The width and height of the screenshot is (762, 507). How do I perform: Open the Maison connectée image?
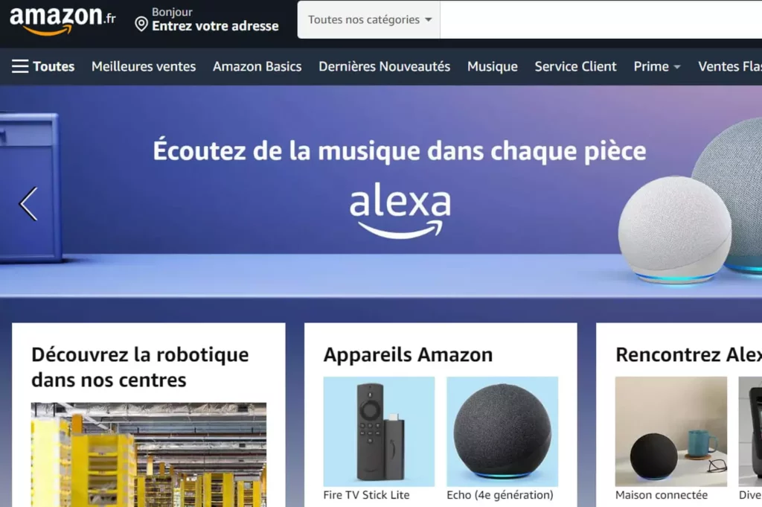670,431
